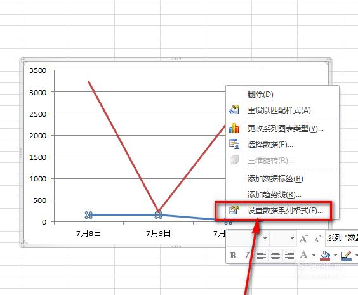The width and height of the screenshot is (358, 295).
Task: Click the shape fill paint bucket
Action: click(325, 256)
